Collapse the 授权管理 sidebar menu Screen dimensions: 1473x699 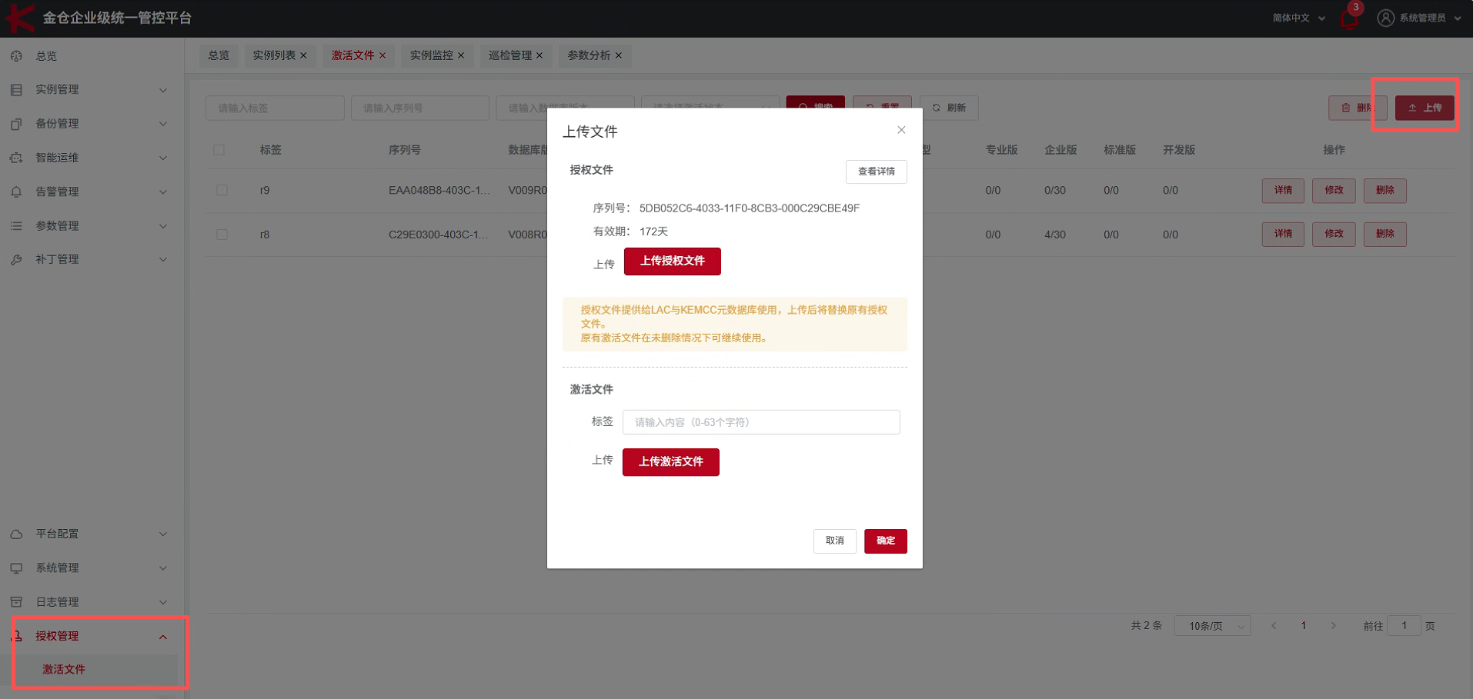[x=162, y=637]
